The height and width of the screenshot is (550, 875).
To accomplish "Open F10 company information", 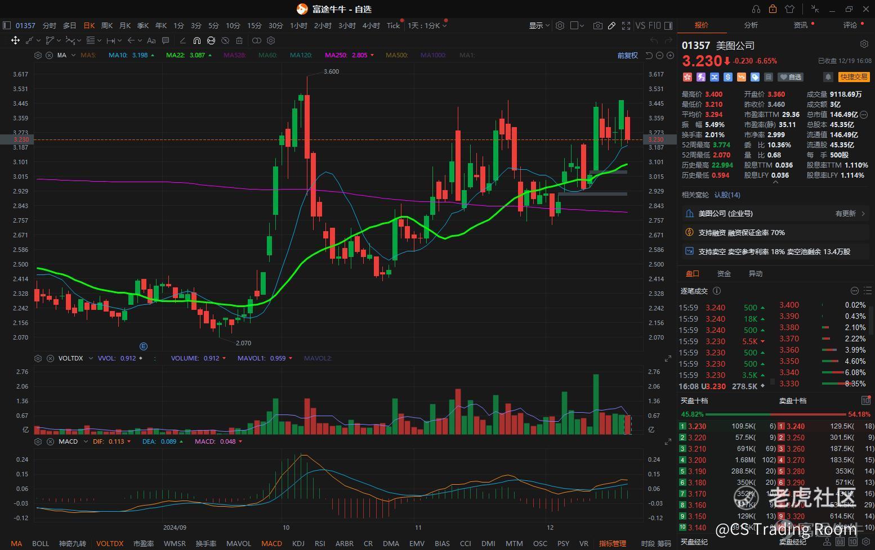I will (654, 25).
